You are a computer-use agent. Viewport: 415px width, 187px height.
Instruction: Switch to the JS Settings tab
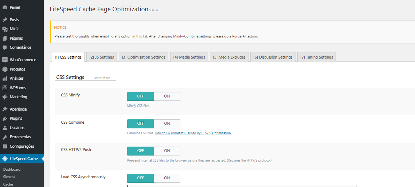click(x=102, y=57)
